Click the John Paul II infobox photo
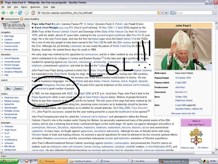Image resolution: width=218 pixels, height=164 pixels. (183, 49)
